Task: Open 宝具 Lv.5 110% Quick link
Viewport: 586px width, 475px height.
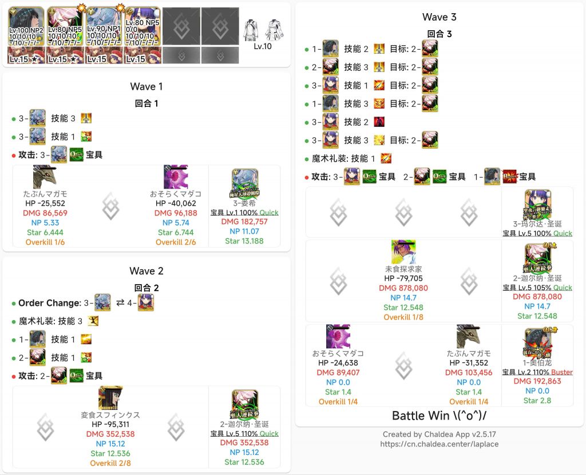Action: 244,433
